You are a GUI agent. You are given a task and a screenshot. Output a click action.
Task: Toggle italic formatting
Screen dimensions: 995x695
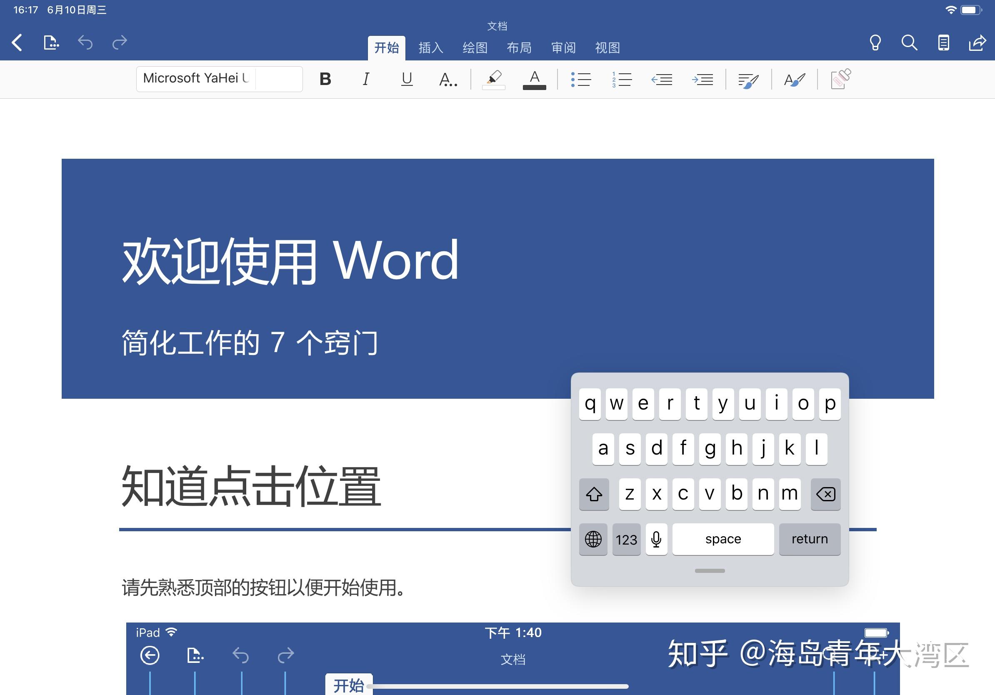click(x=366, y=79)
